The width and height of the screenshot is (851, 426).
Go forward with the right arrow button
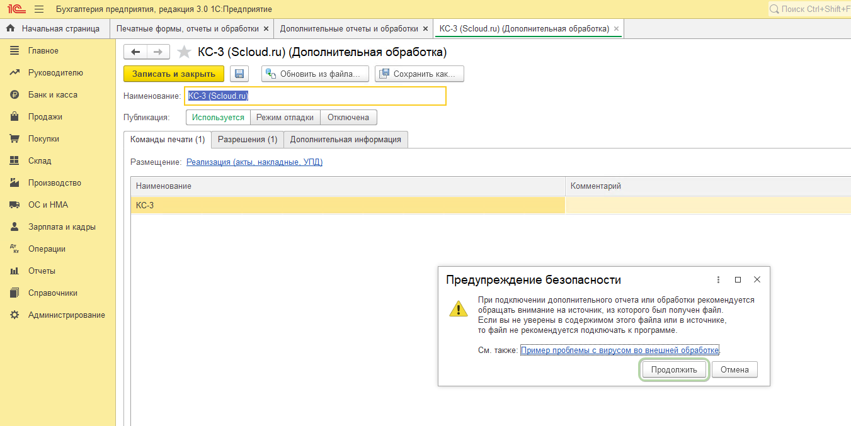tap(158, 52)
